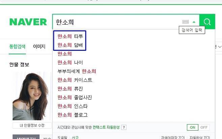Select suggestion 한소희 인스타

coord(73,106)
